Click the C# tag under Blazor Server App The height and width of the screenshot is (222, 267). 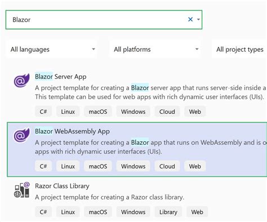tap(43, 112)
